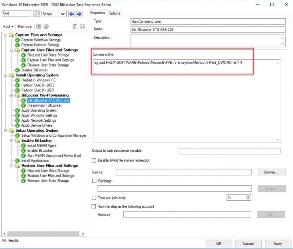Click the Restore User Files and Settings folder icon
Viewport: 293px width, 249px height.
pos(17,166)
